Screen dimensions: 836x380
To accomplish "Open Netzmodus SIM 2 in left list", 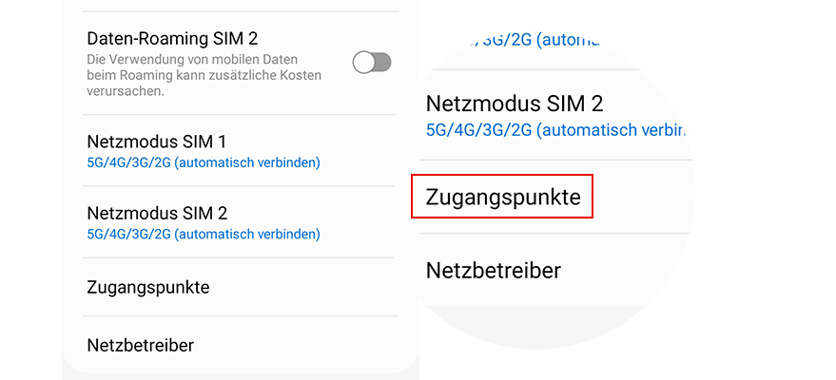I will (156, 213).
